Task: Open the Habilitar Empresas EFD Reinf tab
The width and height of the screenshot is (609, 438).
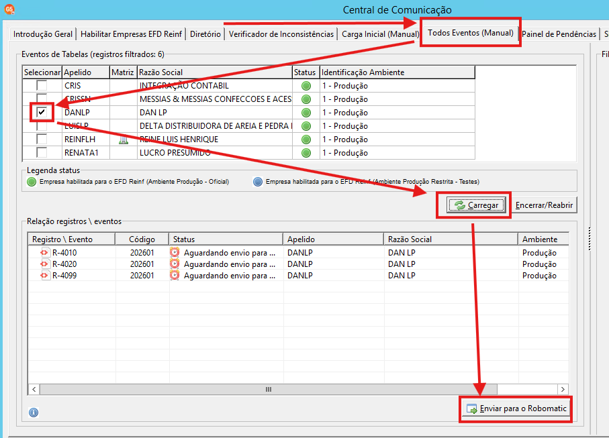Action: click(x=132, y=34)
